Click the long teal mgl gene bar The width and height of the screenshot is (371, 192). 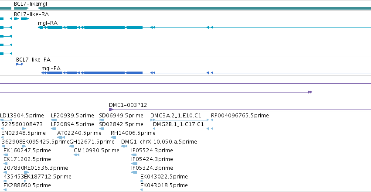(x=204, y=8)
